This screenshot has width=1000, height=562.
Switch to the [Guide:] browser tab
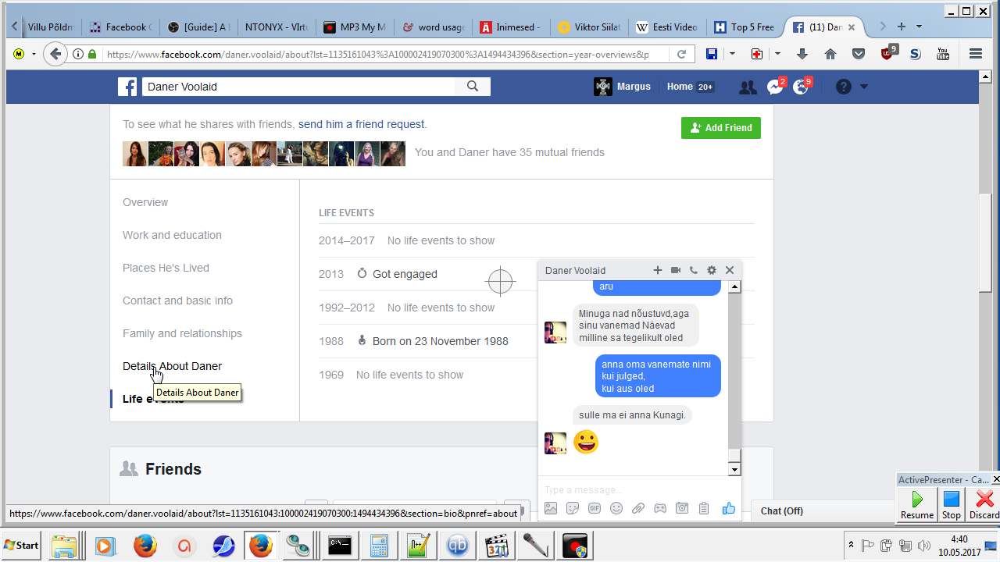199,27
